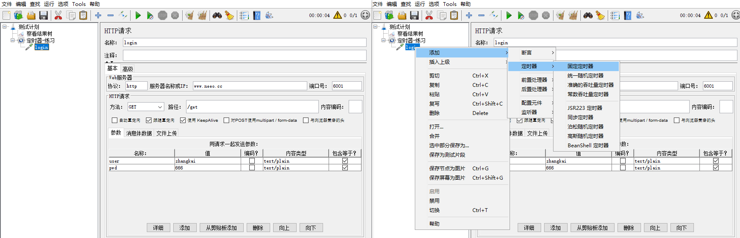
Task: Click Reset Search brush icon in left window
Action: pyautogui.click(x=230, y=15)
